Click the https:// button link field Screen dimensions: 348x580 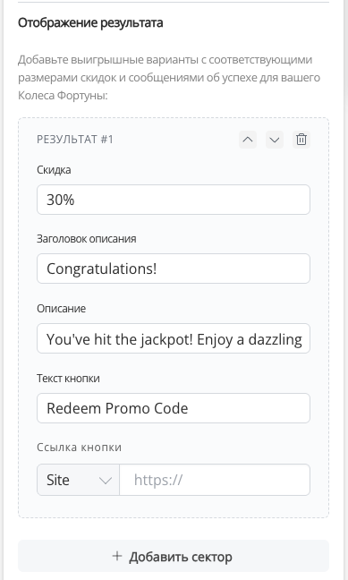(x=215, y=480)
